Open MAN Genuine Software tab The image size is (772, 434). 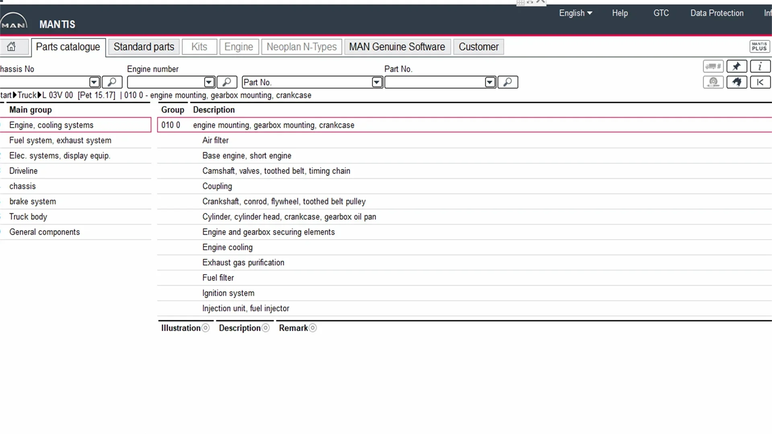397,47
